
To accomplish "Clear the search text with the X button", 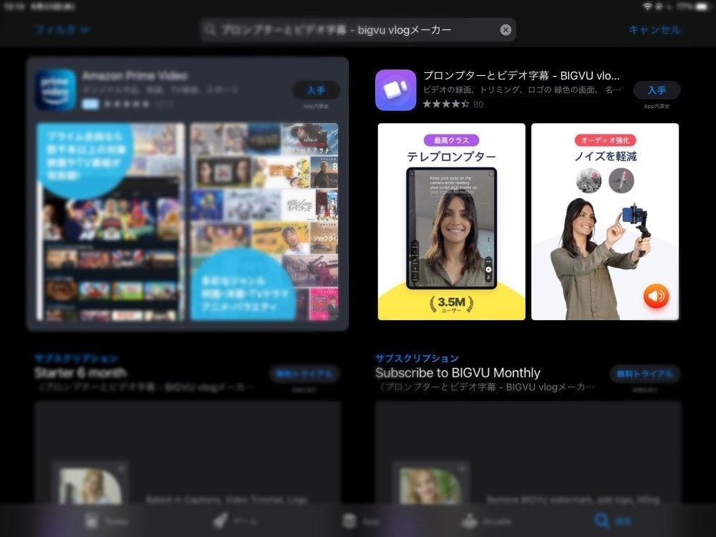I will 505,30.
